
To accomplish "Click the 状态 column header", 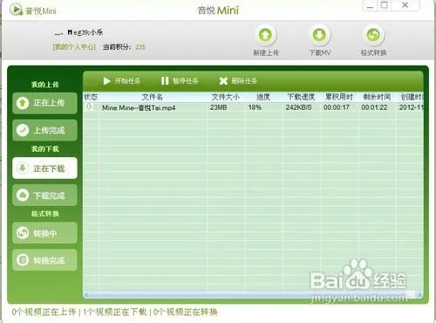I will tap(91, 97).
